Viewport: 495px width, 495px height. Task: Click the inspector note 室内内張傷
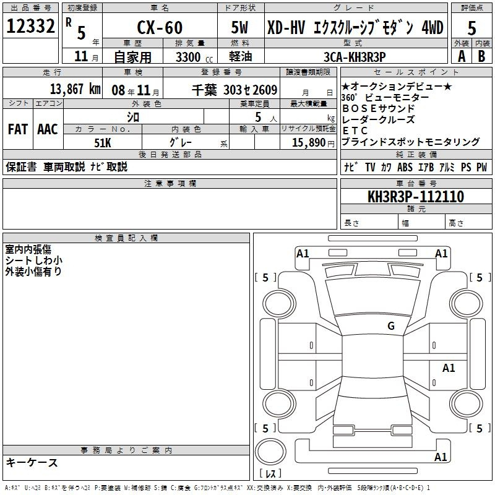(28, 249)
